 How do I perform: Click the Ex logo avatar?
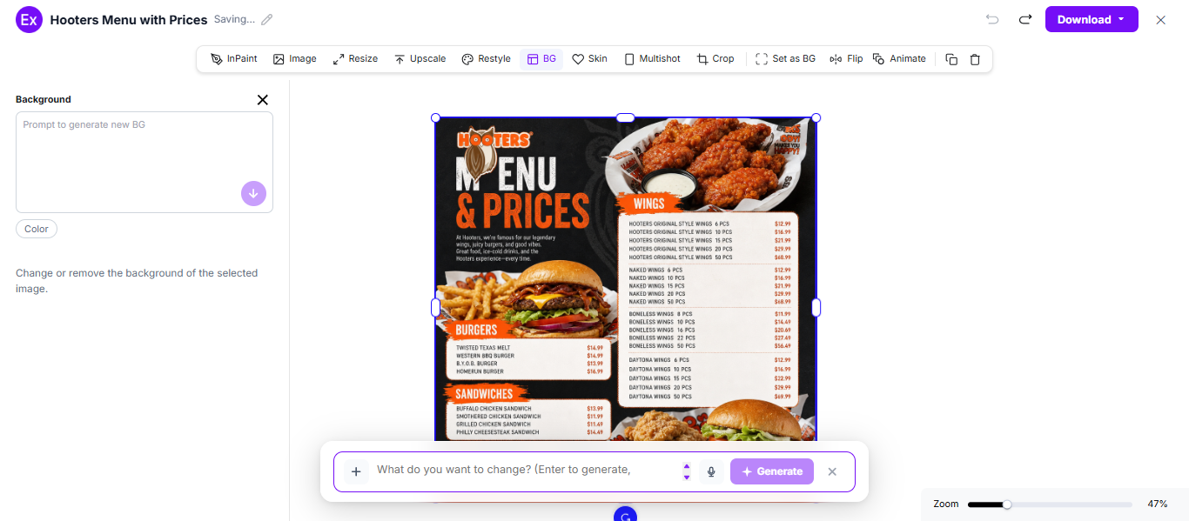click(29, 19)
